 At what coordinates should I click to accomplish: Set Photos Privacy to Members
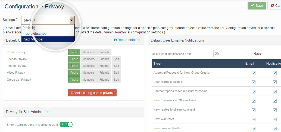click(89, 66)
